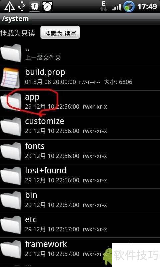This screenshot has width=160, height=267.
Task: Open the build.prop notepad file icon
Action: click(x=11, y=78)
